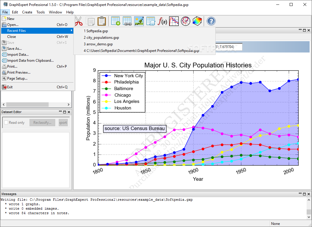
Task: Click the Reclassify... button
Action: [x=42, y=123]
